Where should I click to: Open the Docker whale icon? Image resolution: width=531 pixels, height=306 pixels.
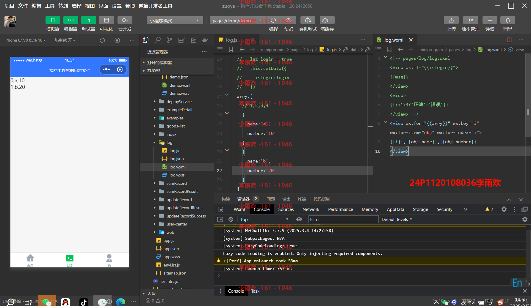coord(205,40)
